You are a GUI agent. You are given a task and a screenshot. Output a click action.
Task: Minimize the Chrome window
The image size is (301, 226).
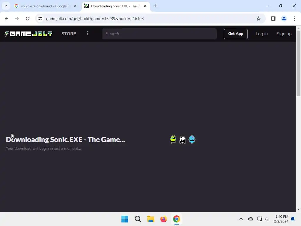coord(267,6)
